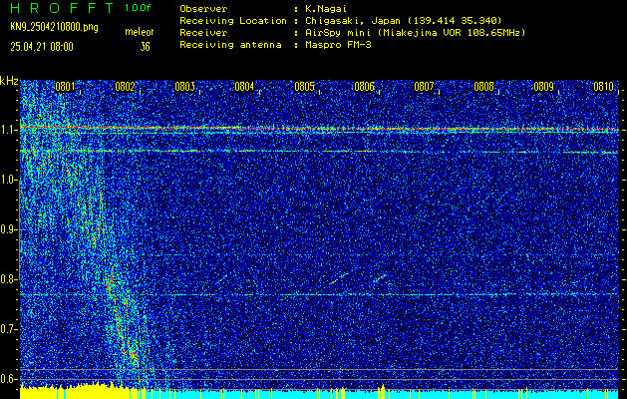Click the HROFFT title text
Viewport: 627px width, 399px height.
62,8
